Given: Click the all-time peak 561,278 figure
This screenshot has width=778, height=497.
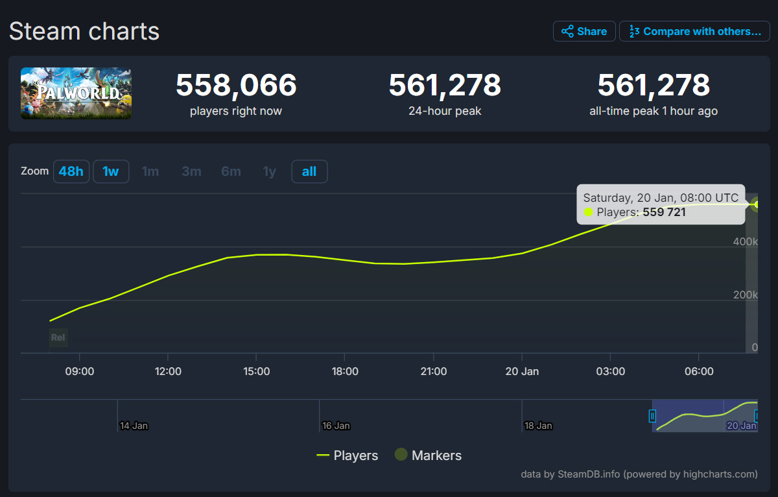Looking at the screenshot, I should 653,86.
